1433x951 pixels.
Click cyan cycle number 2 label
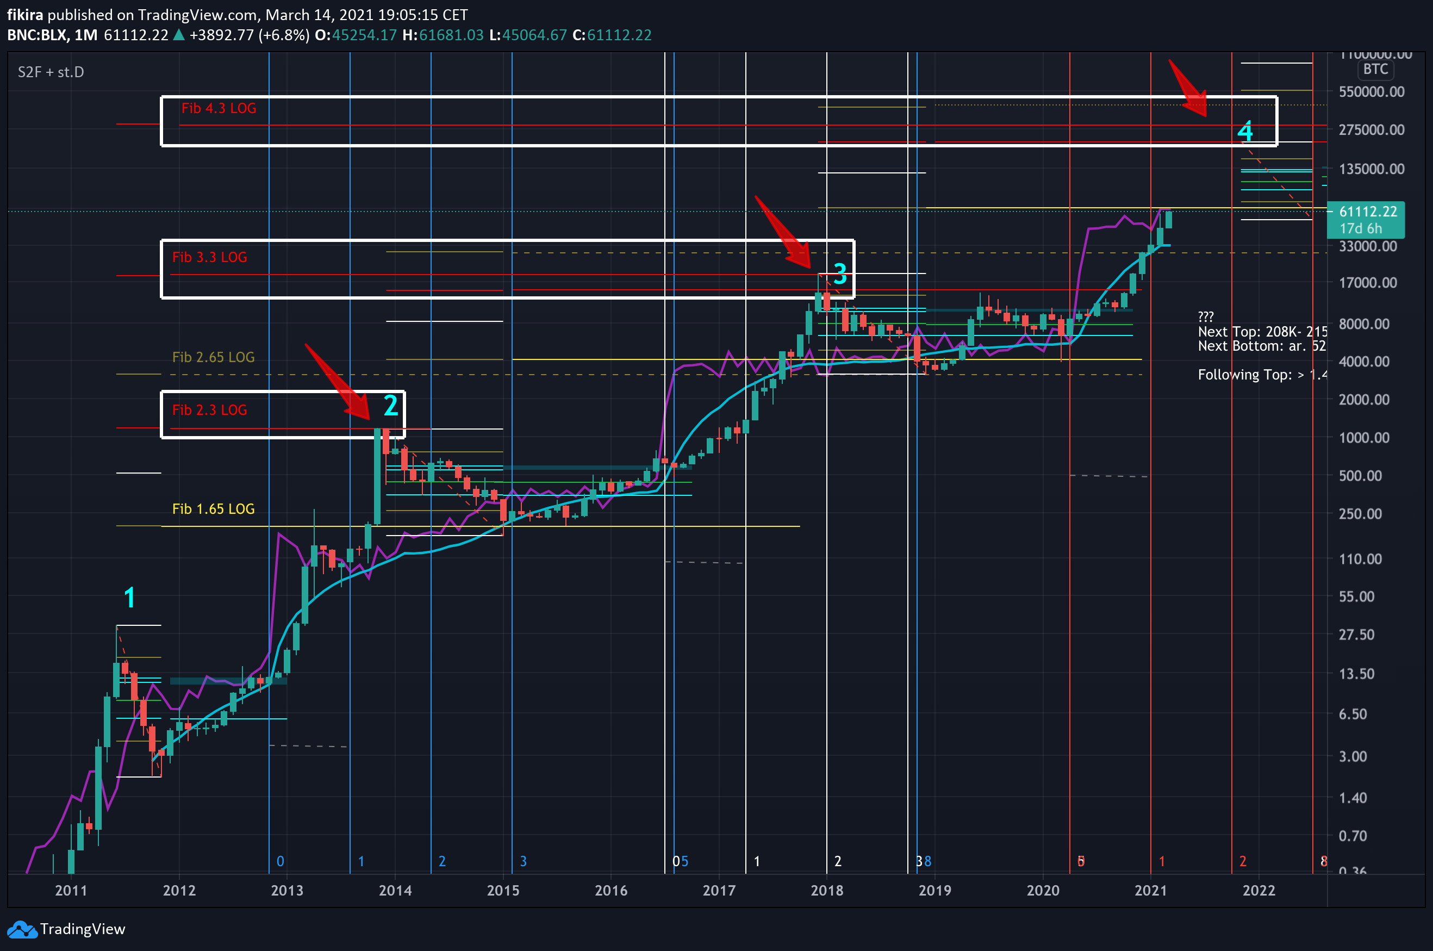pyautogui.click(x=391, y=405)
